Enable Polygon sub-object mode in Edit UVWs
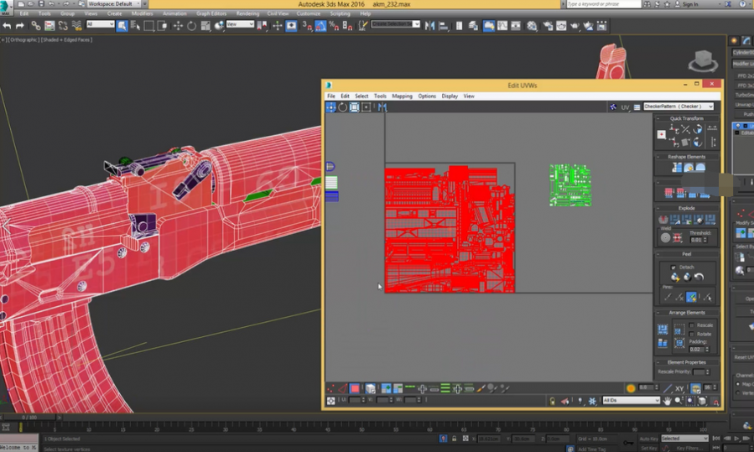The height and width of the screenshot is (452, 754). click(x=355, y=388)
